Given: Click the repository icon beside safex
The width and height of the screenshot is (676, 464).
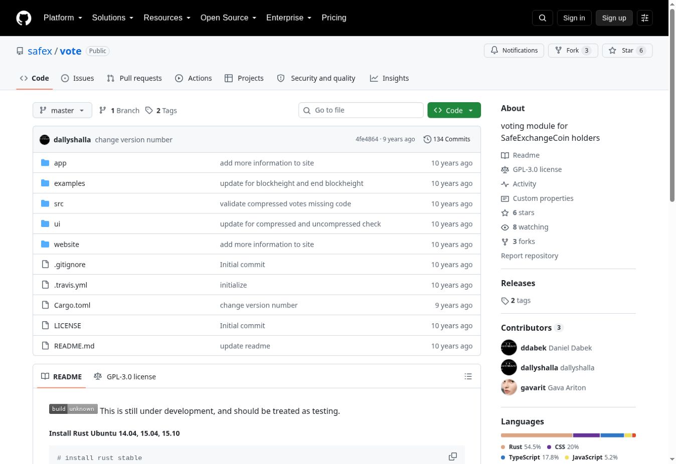Looking at the screenshot, I should pyautogui.click(x=20, y=51).
